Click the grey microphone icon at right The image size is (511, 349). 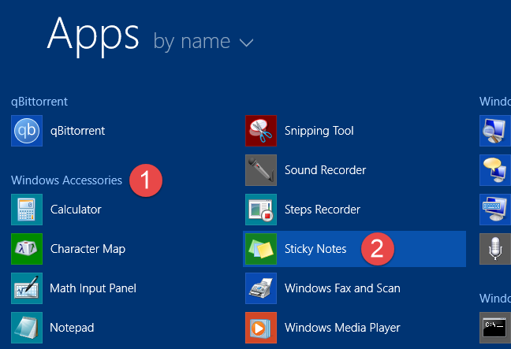pos(495,249)
